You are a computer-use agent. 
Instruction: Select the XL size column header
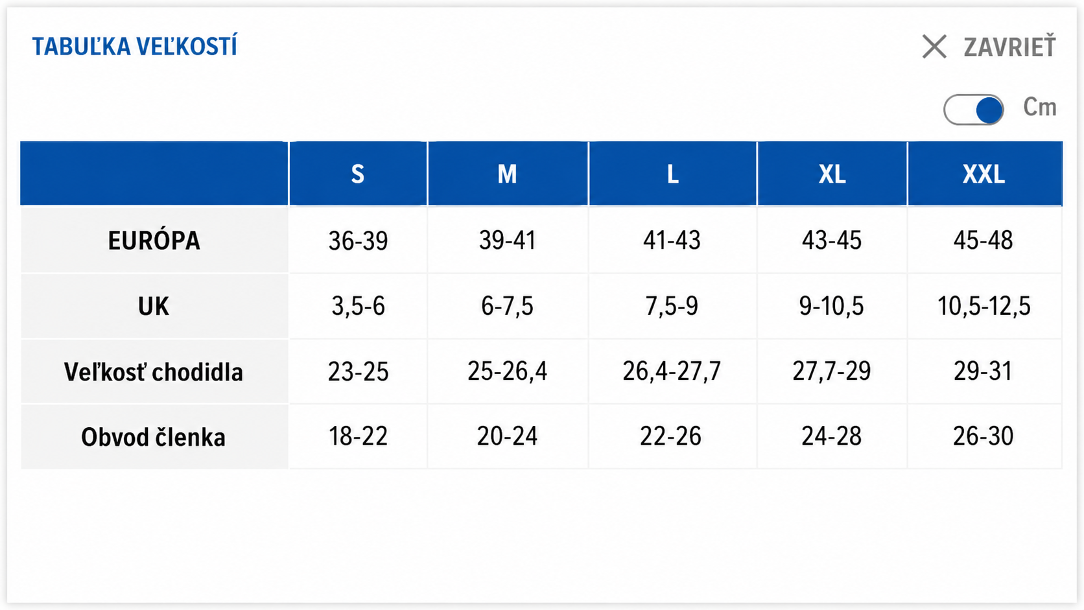832,174
